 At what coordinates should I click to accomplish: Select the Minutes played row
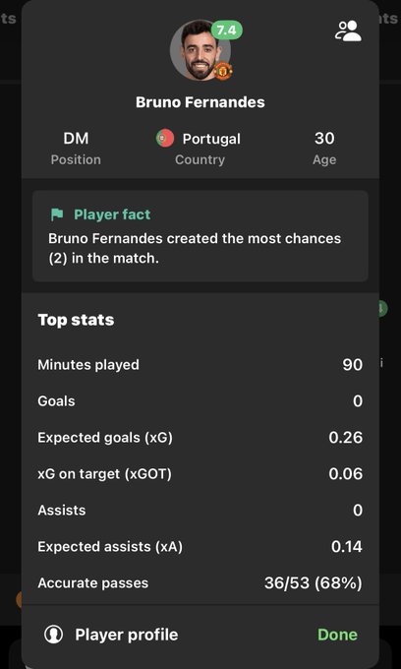click(200, 365)
